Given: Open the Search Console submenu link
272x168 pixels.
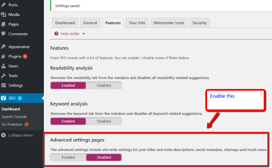Looking at the screenshot, I should [14, 117].
